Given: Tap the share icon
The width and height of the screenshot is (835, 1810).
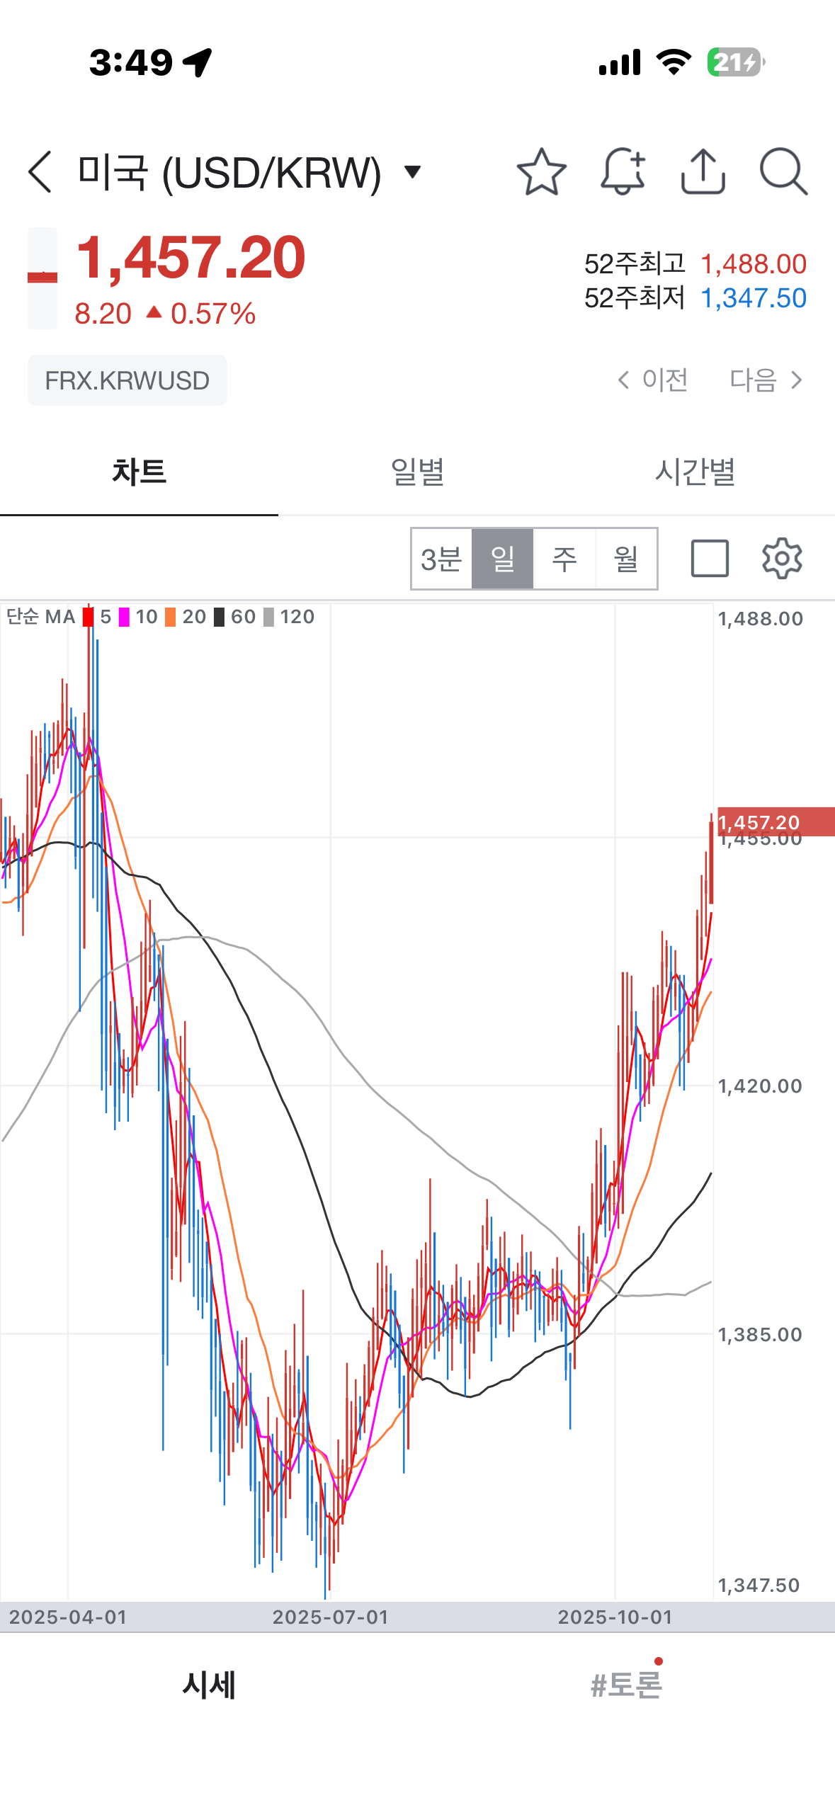Looking at the screenshot, I should tap(703, 171).
